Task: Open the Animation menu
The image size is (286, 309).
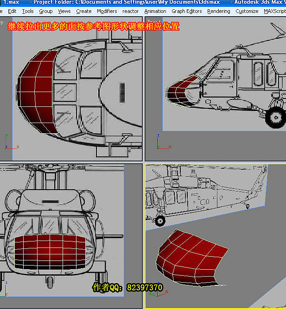Action: (x=155, y=12)
